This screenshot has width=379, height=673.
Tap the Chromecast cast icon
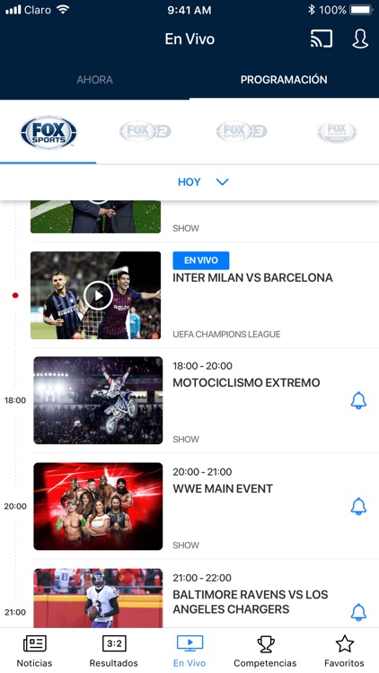click(322, 39)
